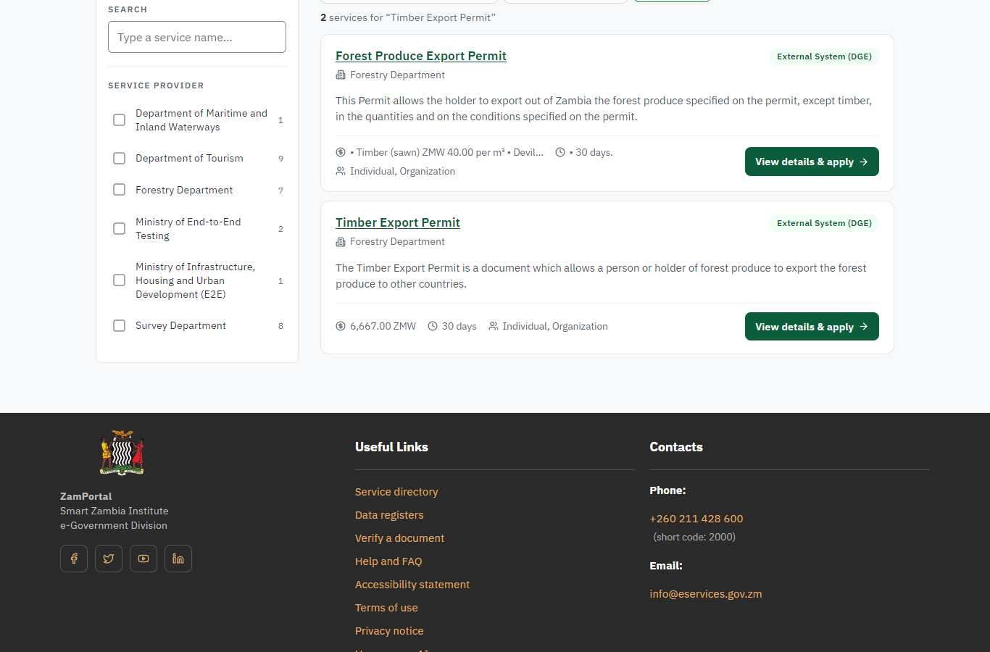
Task: Click External System (DGE) badge on Timber card
Action: 824,223
